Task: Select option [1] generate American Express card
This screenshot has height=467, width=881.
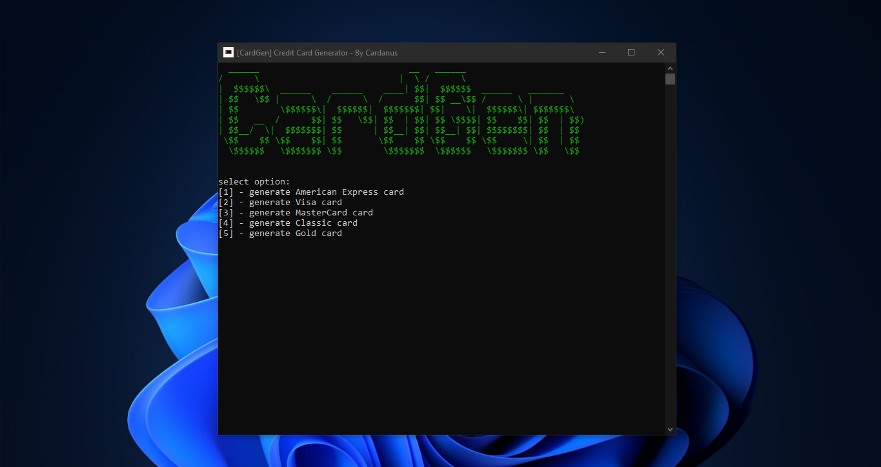Action: click(x=311, y=192)
